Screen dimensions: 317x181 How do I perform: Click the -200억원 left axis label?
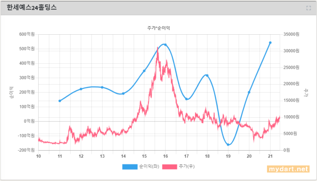[x=26, y=150]
